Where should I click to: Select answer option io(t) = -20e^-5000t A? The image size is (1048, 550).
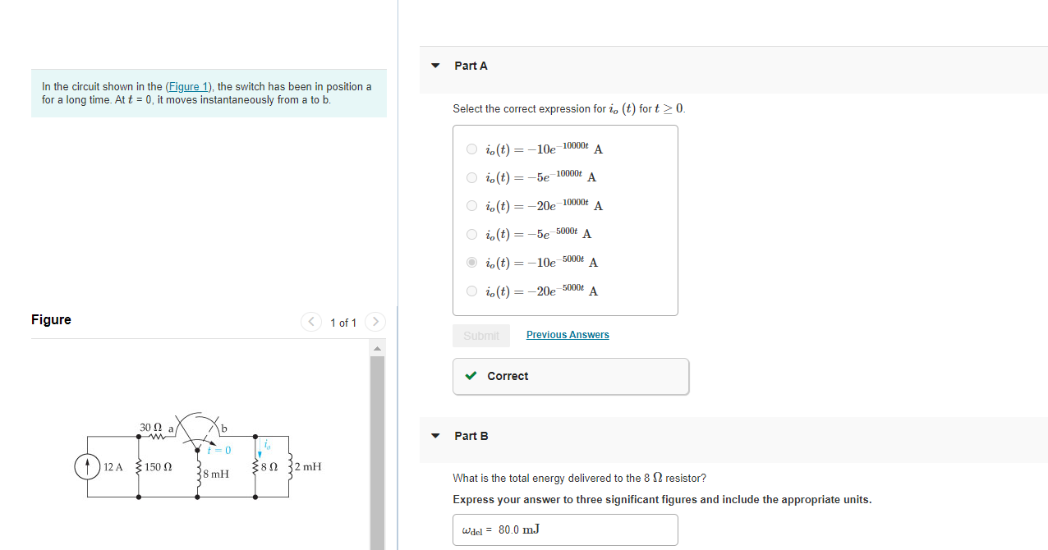[472, 291]
